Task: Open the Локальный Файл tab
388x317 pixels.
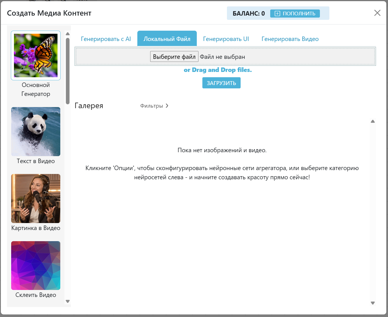Action: (167, 39)
